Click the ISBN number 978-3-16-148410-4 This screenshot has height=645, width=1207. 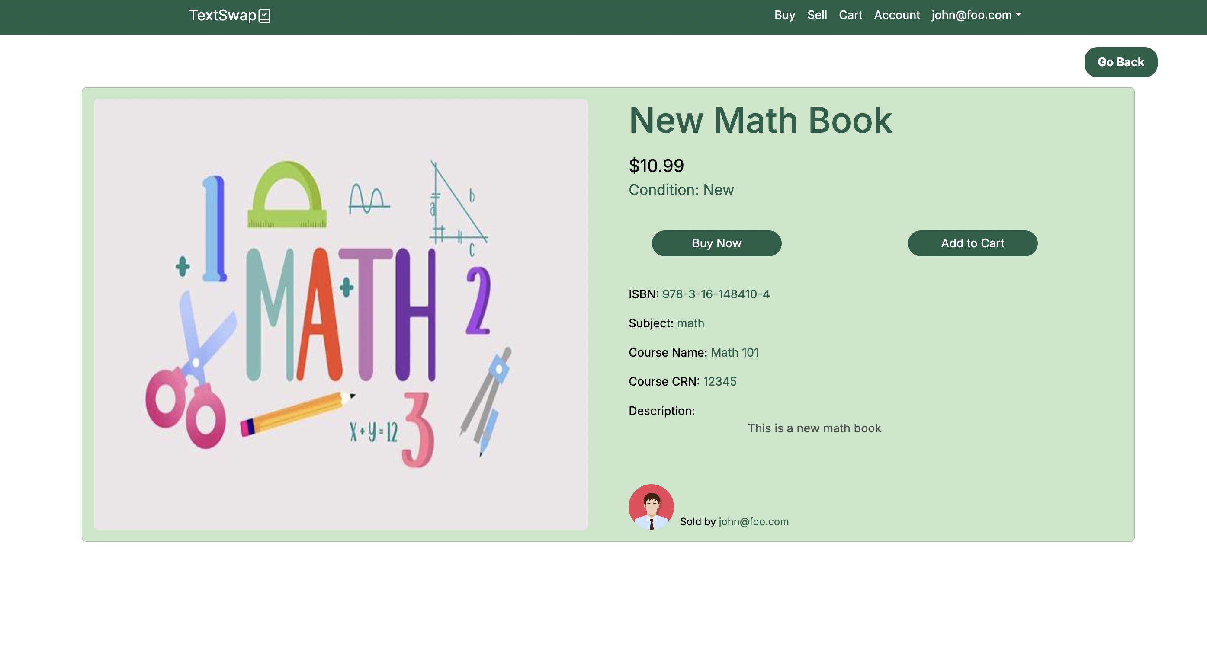716,294
